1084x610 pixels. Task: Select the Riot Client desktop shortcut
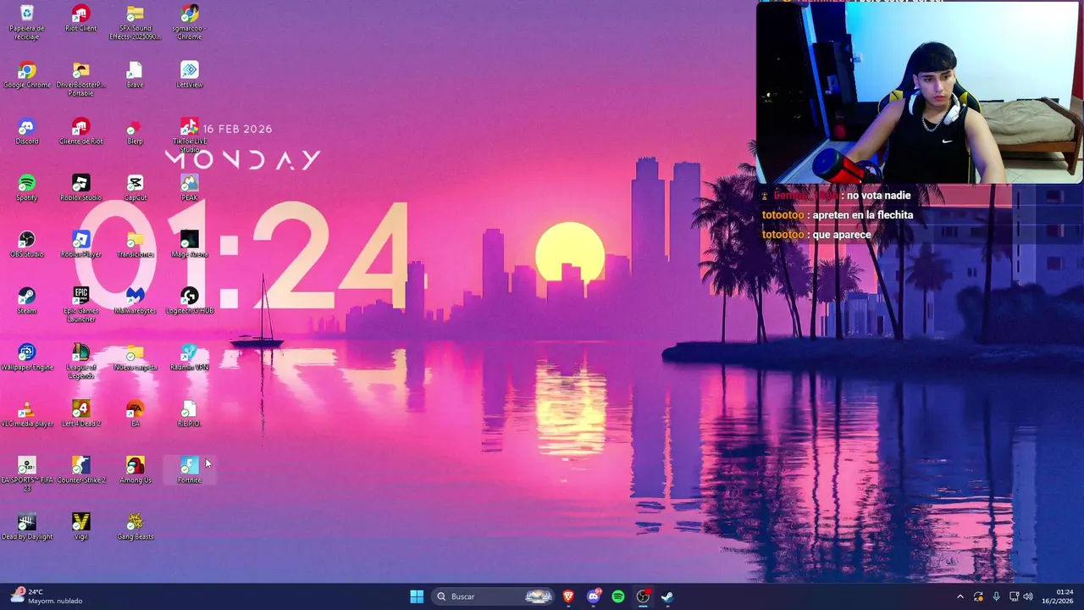[81, 19]
